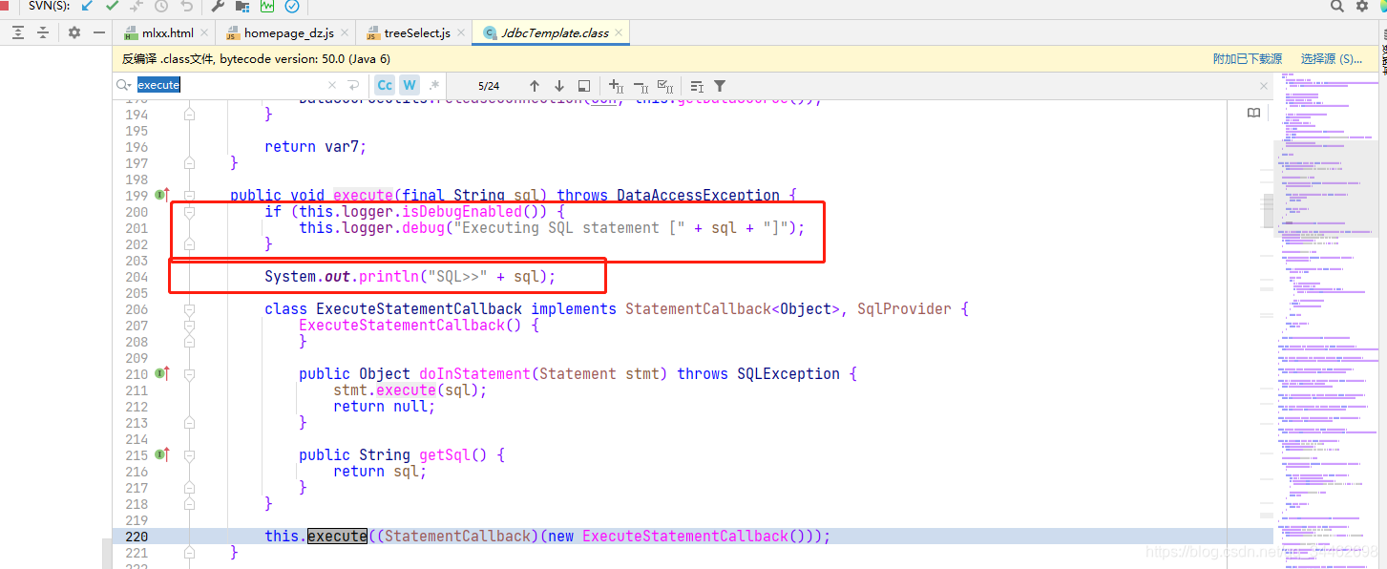1387x569 pixels.
Task: Collapse doInStatement fold at line 210
Action: (x=189, y=374)
